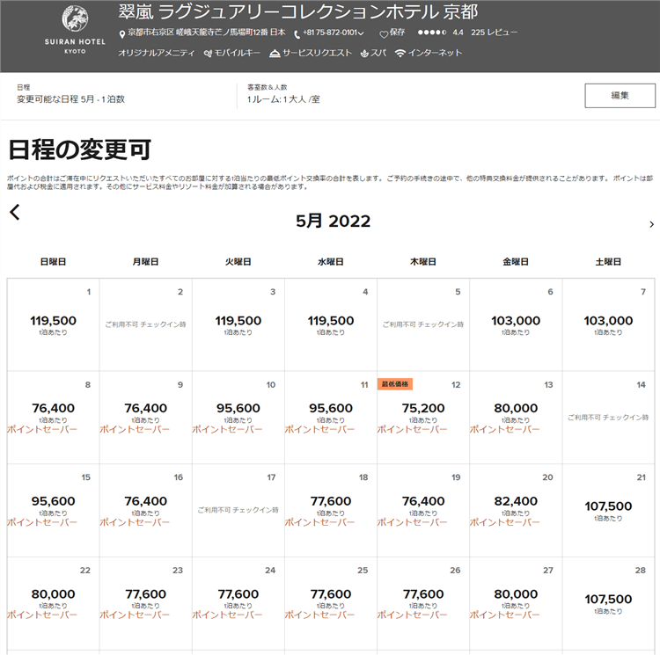This screenshot has height=655, width=660.
Task: Click the star rating circles
Action: click(431, 33)
